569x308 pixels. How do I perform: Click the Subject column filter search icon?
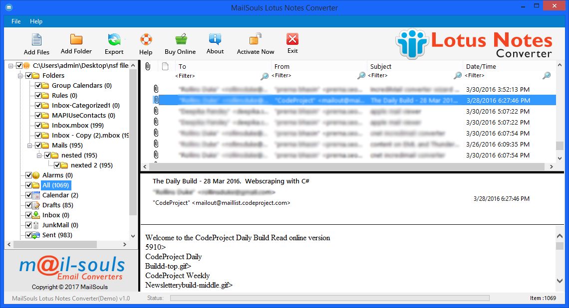click(x=458, y=75)
